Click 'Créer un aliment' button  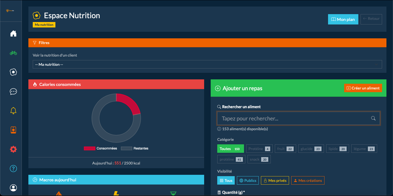(x=363, y=88)
